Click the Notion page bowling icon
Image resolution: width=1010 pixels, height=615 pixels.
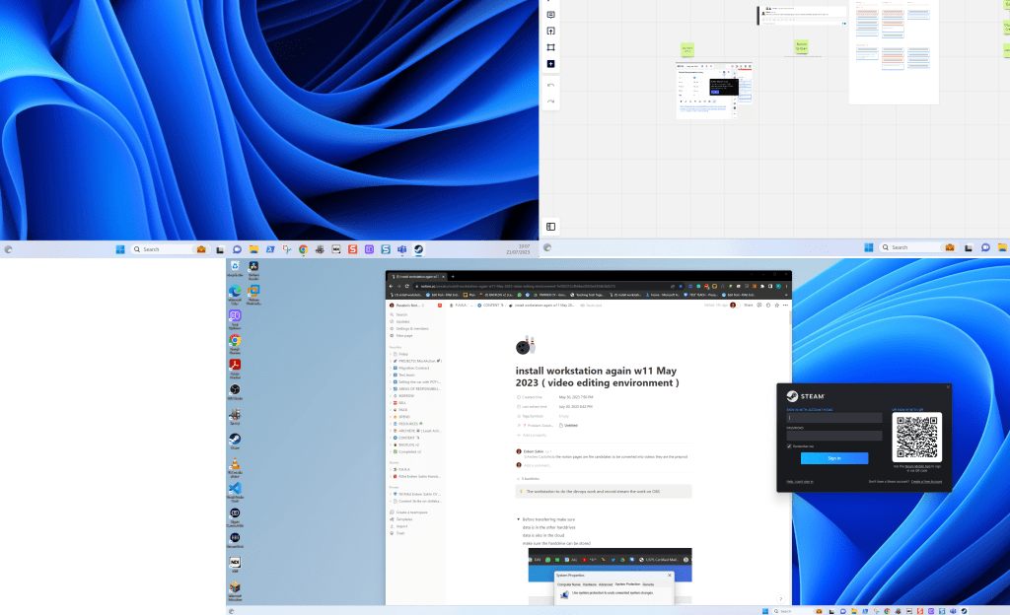click(x=525, y=346)
